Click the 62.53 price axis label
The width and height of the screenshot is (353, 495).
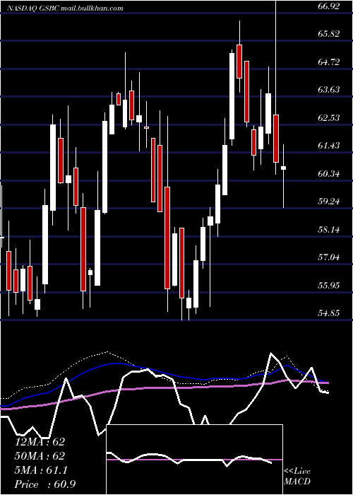(x=329, y=118)
